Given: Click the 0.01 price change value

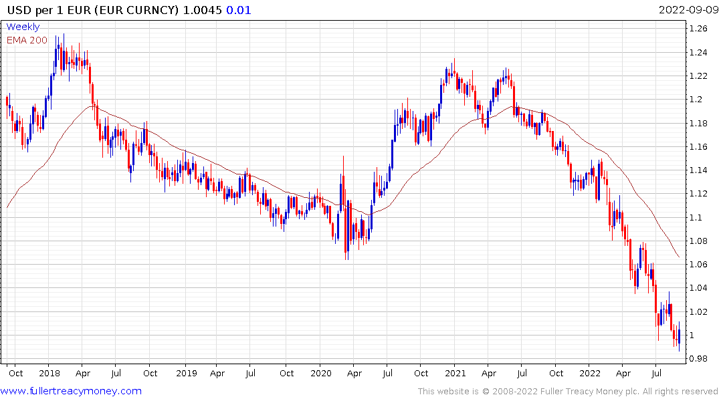Looking at the screenshot, I should [x=239, y=10].
